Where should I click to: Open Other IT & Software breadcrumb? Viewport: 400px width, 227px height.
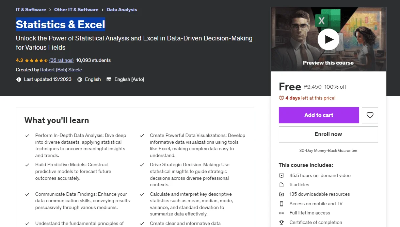coord(76,10)
